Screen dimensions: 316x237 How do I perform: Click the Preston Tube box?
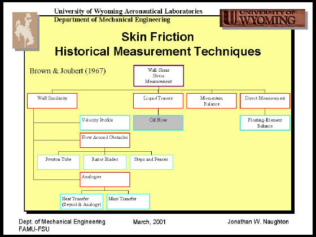point(59,162)
